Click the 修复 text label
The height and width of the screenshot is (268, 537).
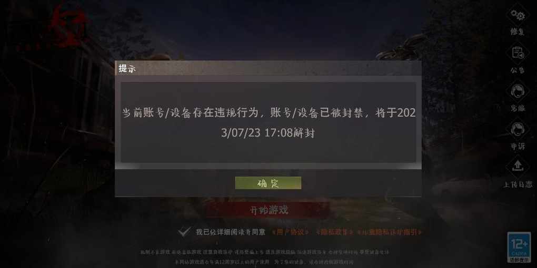[518, 32]
